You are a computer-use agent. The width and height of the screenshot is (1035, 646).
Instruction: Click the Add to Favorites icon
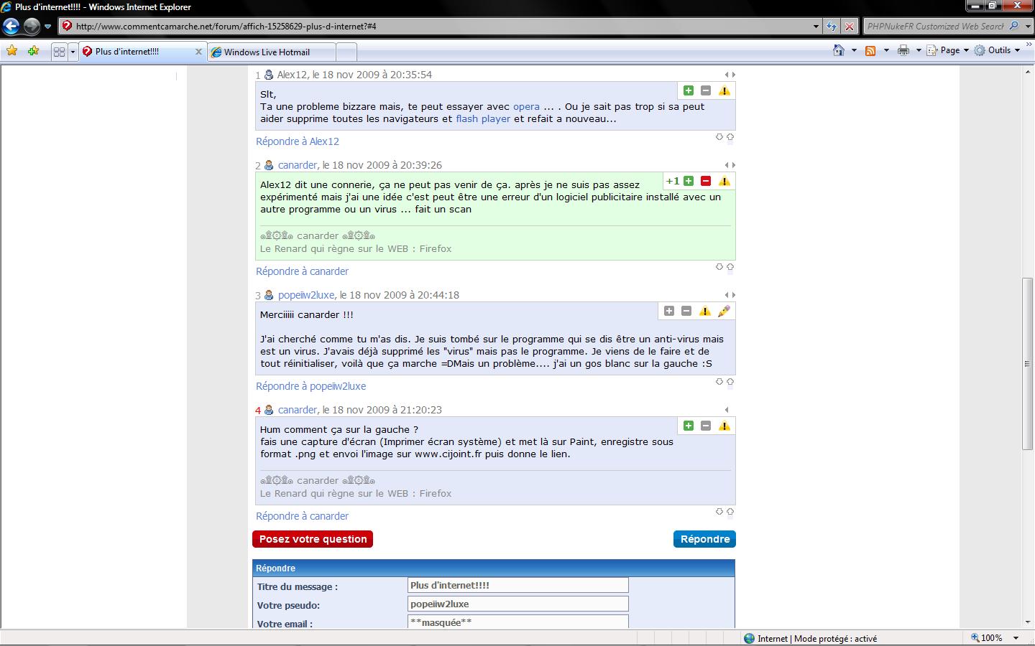33,51
